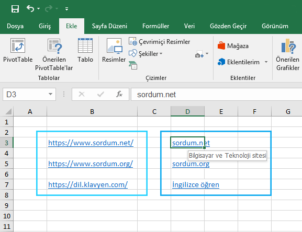302x232 pixels.
Task: Click the Save icon in quick access toolbar
Action: click(15, 9)
